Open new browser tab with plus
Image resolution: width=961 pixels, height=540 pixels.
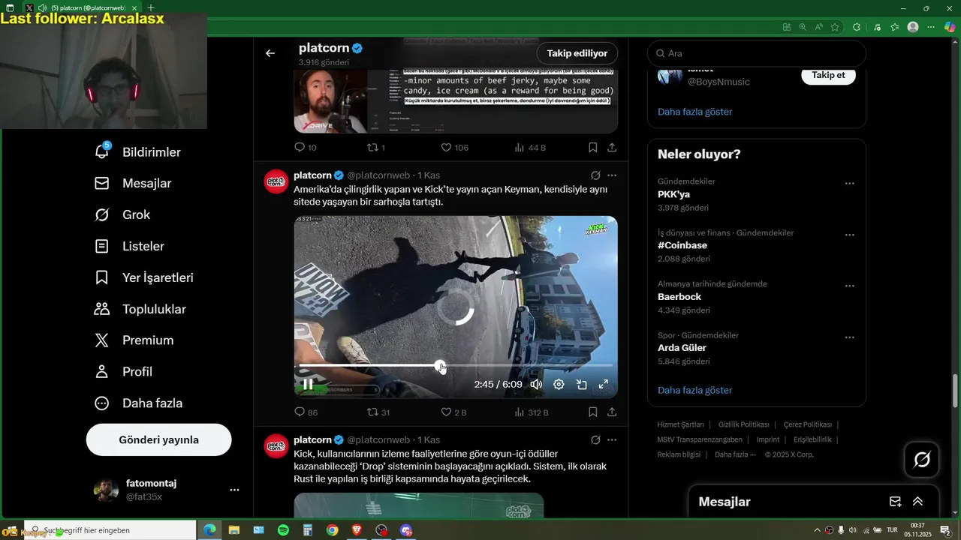pos(151,8)
